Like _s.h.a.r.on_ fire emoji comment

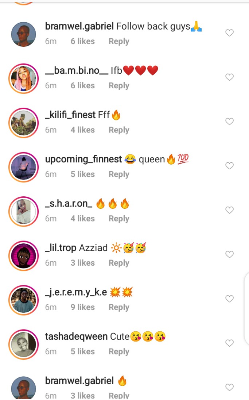pos(229,210)
